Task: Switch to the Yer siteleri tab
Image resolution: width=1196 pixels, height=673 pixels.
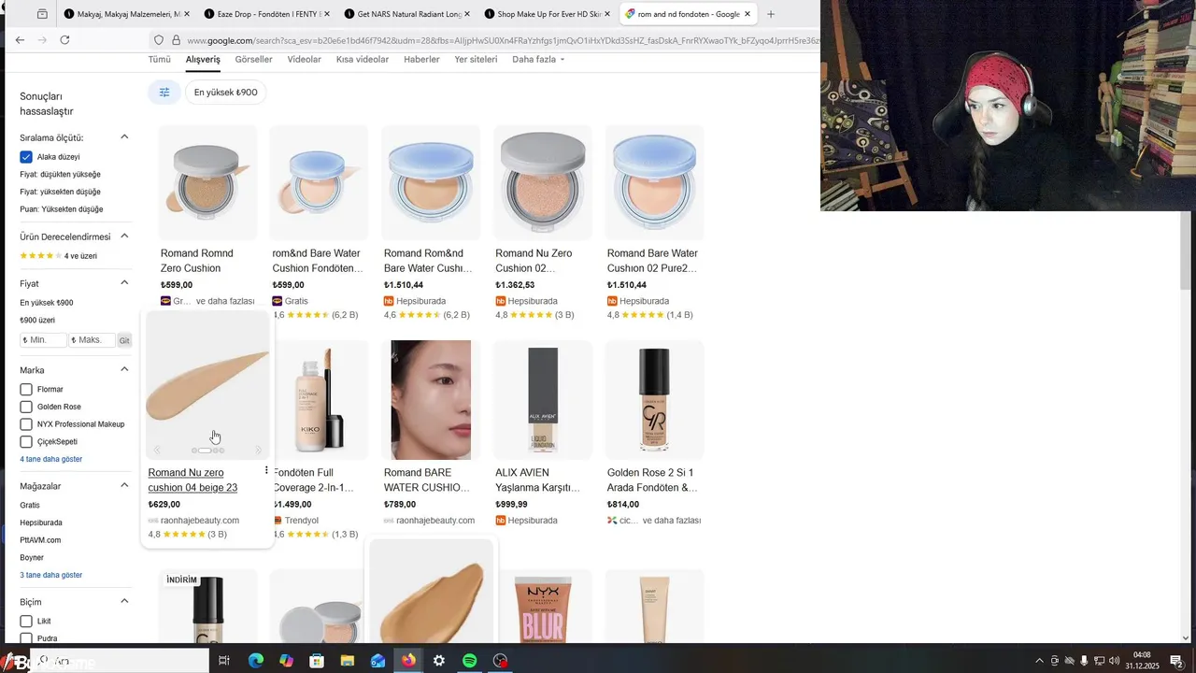Action: pyautogui.click(x=476, y=59)
